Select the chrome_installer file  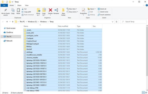[63, 57]
